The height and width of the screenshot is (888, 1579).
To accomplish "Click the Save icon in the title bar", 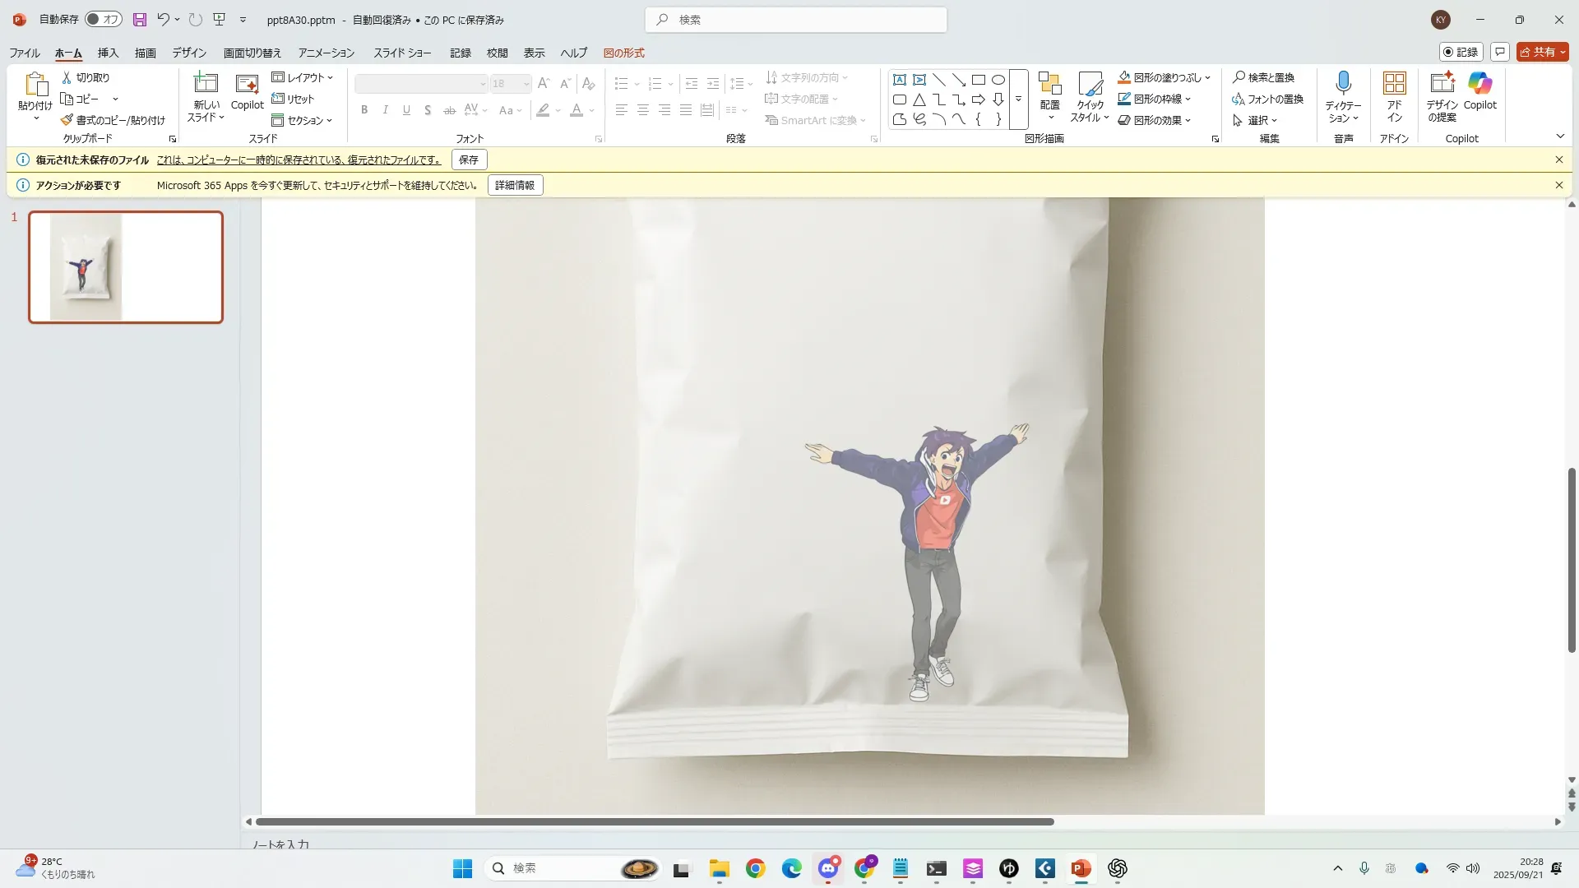I will pos(140,20).
